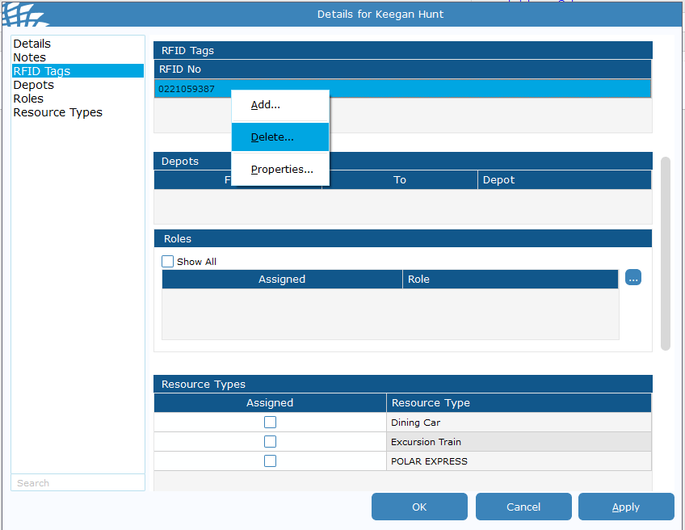The height and width of the screenshot is (530, 685).
Task: Open the Notes section
Action: 29,57
